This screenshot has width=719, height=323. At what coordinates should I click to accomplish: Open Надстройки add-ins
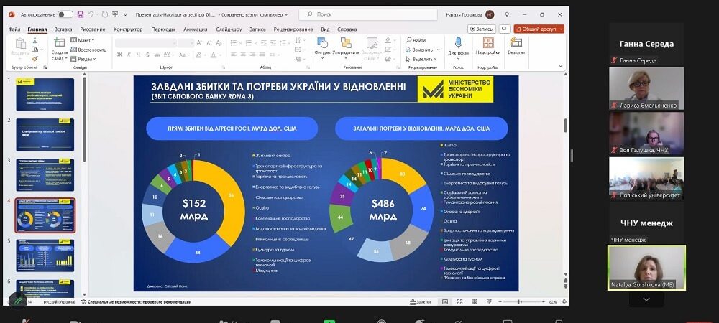pyautogui.click(x=488, y=47)
